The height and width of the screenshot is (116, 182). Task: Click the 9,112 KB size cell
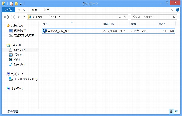[x=168, y=31]
